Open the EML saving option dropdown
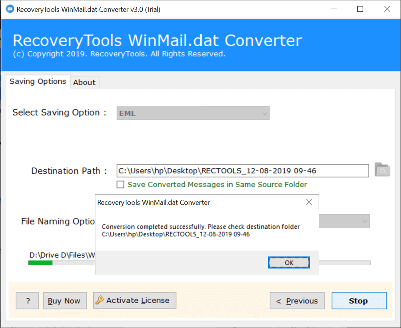 pyautogui.click(x=193, y=113)
